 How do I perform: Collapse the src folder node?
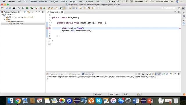coord(5,19)
